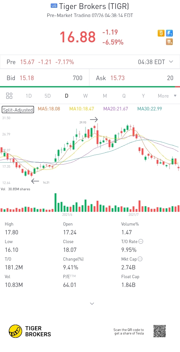Expand the pre-market time dropdown
This screenshot has height=352, width=180.
click(x=171, y=62)
